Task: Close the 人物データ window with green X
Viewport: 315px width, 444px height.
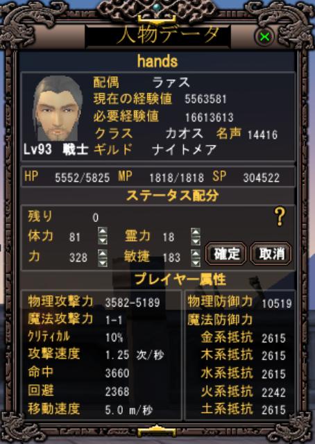Action: click(x=265, y=37)
